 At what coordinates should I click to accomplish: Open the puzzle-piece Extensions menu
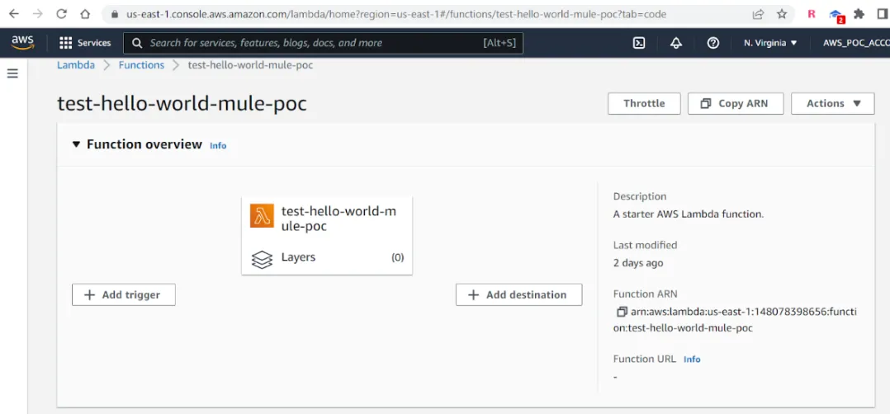(859, 14)
